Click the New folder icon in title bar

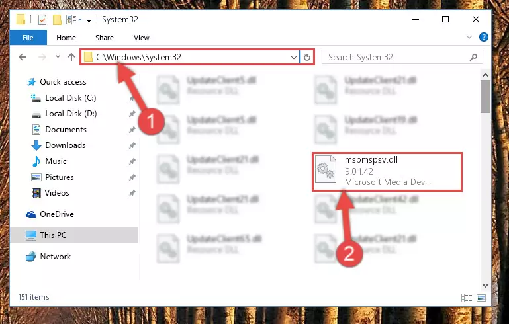click(x=57, y=19)
